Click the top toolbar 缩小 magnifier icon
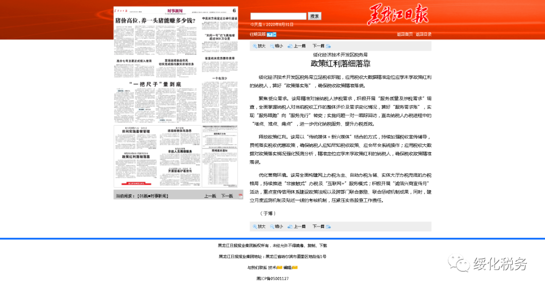This screenshot has height=288, width=545. pyautogui.click(x=272, y=46)
